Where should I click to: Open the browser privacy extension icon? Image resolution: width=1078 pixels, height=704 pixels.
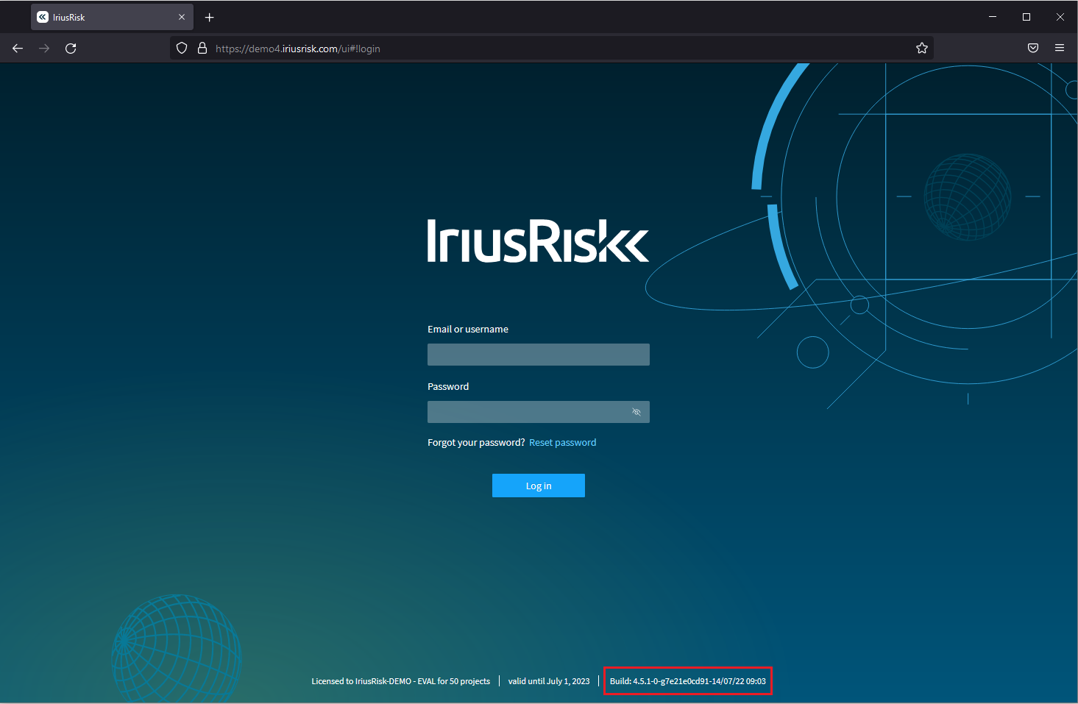click(x=1032, y=48)
